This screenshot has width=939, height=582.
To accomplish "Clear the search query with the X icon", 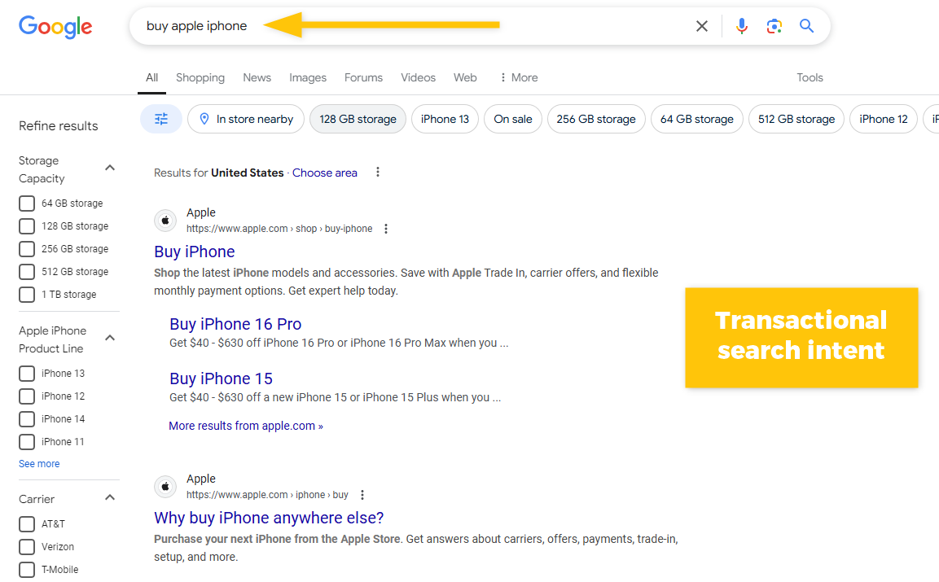I will click(701, 25).
